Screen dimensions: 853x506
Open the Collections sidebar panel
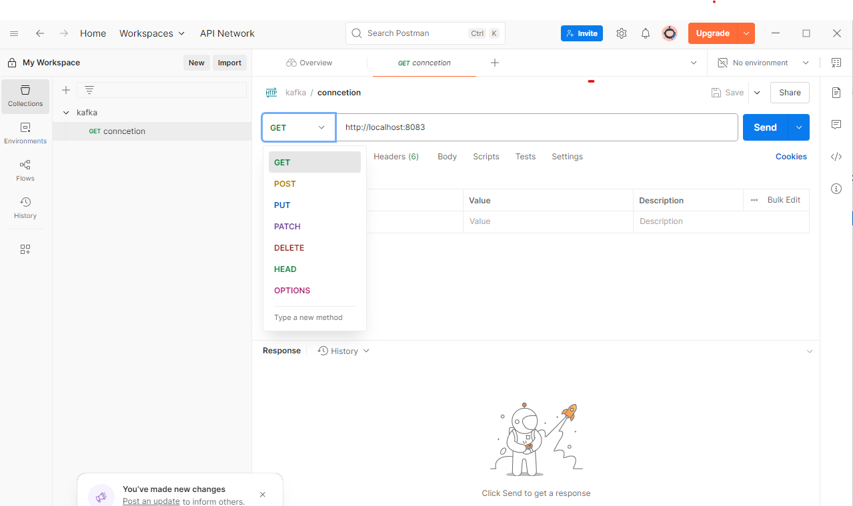click(x=25, y=96)
